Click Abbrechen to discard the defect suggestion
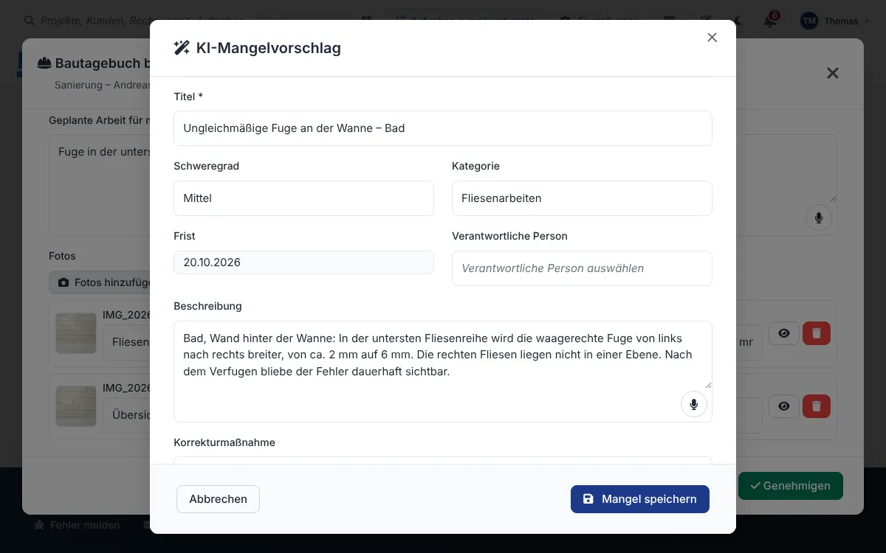886x553 pixels. 218,499
